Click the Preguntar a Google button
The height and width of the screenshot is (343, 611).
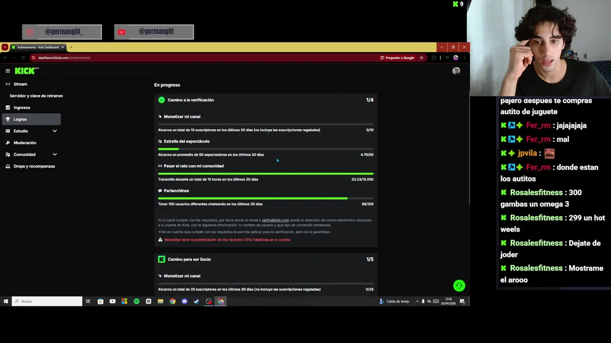pyautogui.click(x=397, y=58)
